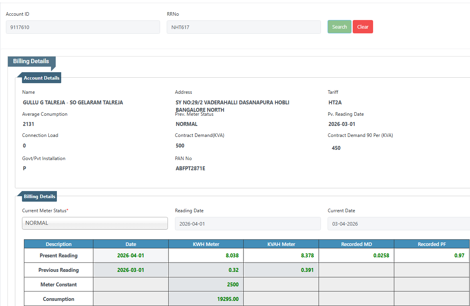This screenshot has width=470, height=306.
Task: Click the Present Reading date cell
Action: [x=131, y=255]
